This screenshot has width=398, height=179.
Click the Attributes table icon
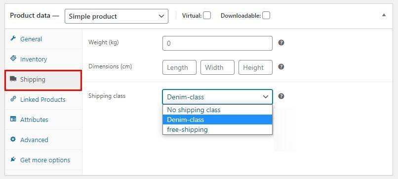pyautogui.click(x=13, y=119)
